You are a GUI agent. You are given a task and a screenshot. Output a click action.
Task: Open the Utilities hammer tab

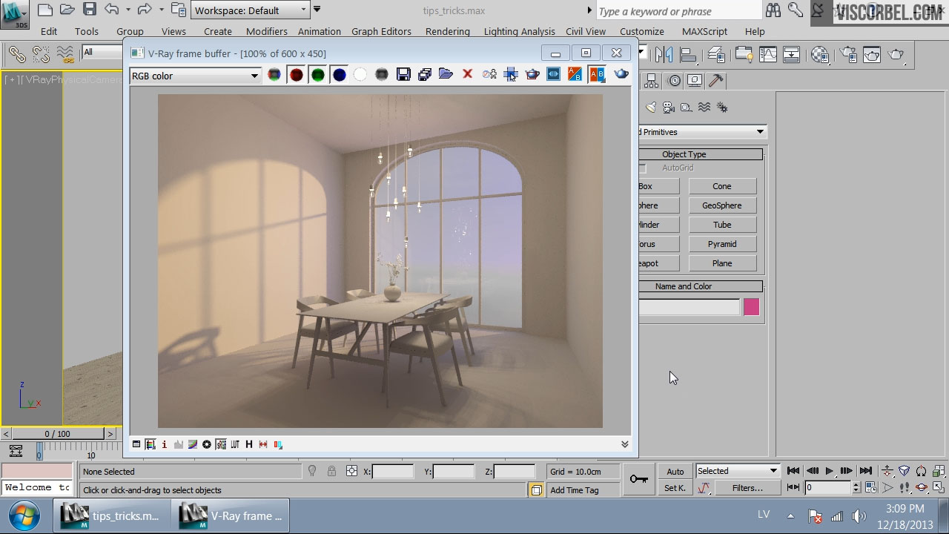tap(715, 81)
